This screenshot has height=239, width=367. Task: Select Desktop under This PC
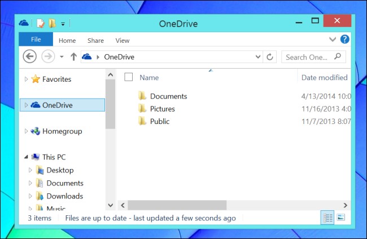tap(60, 170)
